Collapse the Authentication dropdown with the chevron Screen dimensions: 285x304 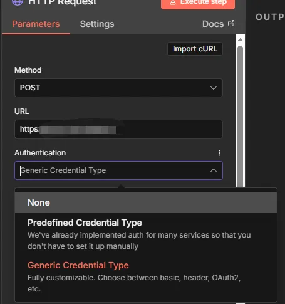coord(214,170)
